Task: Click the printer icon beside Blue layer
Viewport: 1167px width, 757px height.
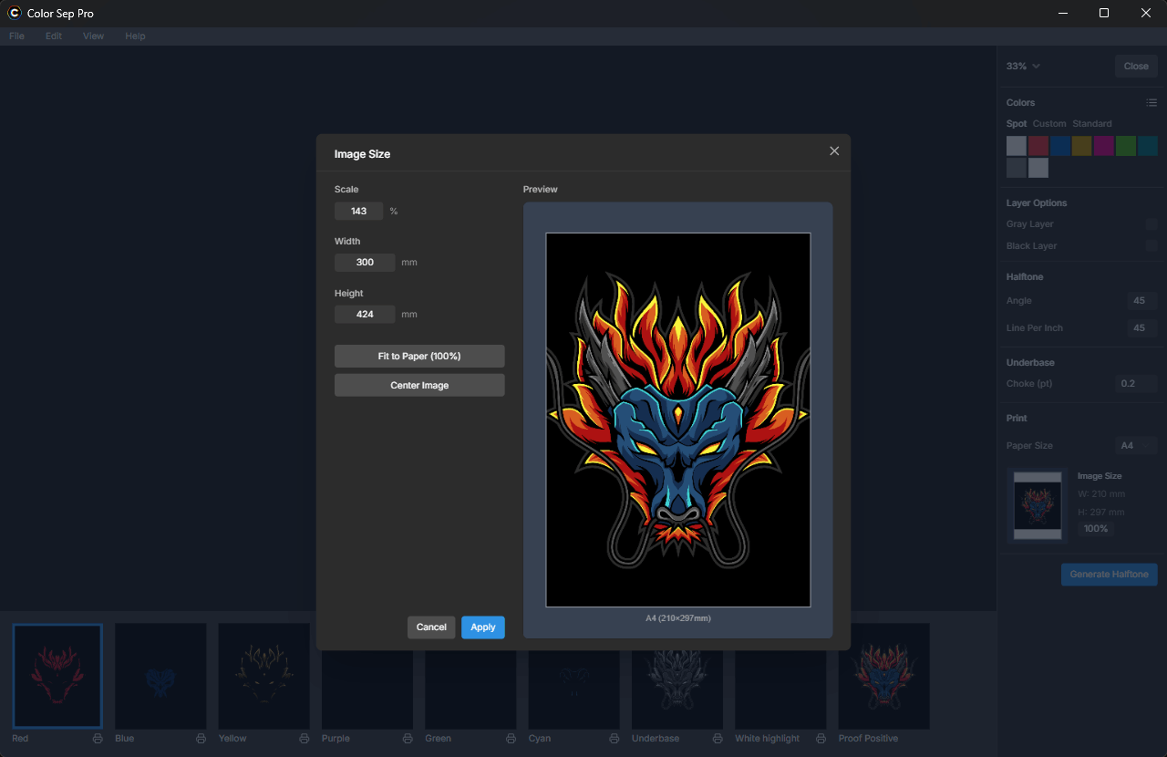Action: [201, 739]
